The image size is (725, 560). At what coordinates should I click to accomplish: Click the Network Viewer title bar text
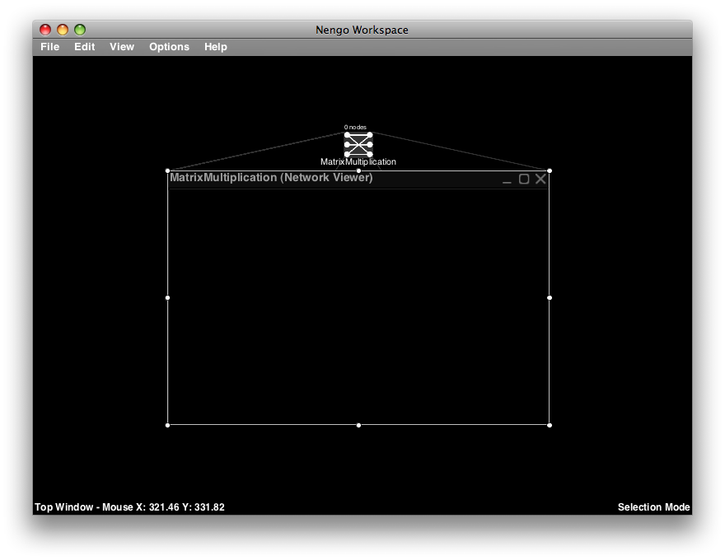(x=271, y=177)
